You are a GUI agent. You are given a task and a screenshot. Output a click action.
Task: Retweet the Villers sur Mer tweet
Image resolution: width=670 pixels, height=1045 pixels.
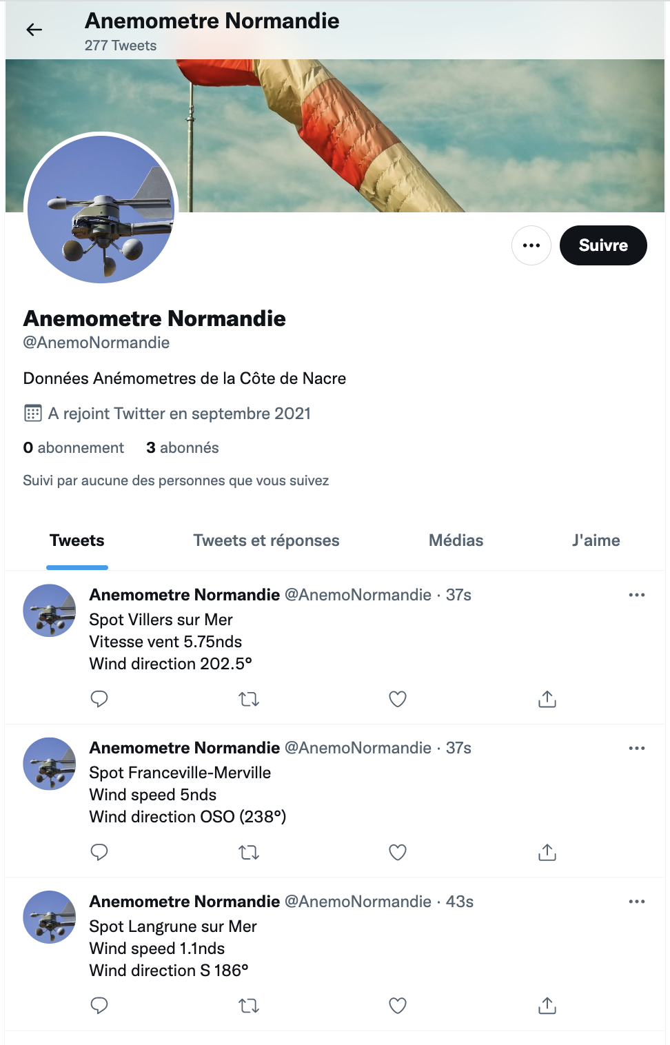(249, 699)
